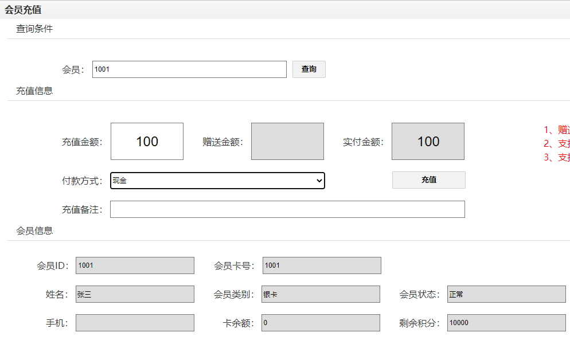Select 现金 in the payment method combo box
Screen dimensions: 570x340
click(x=217, y=180)
